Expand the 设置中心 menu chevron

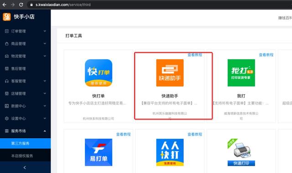point(45,118)
